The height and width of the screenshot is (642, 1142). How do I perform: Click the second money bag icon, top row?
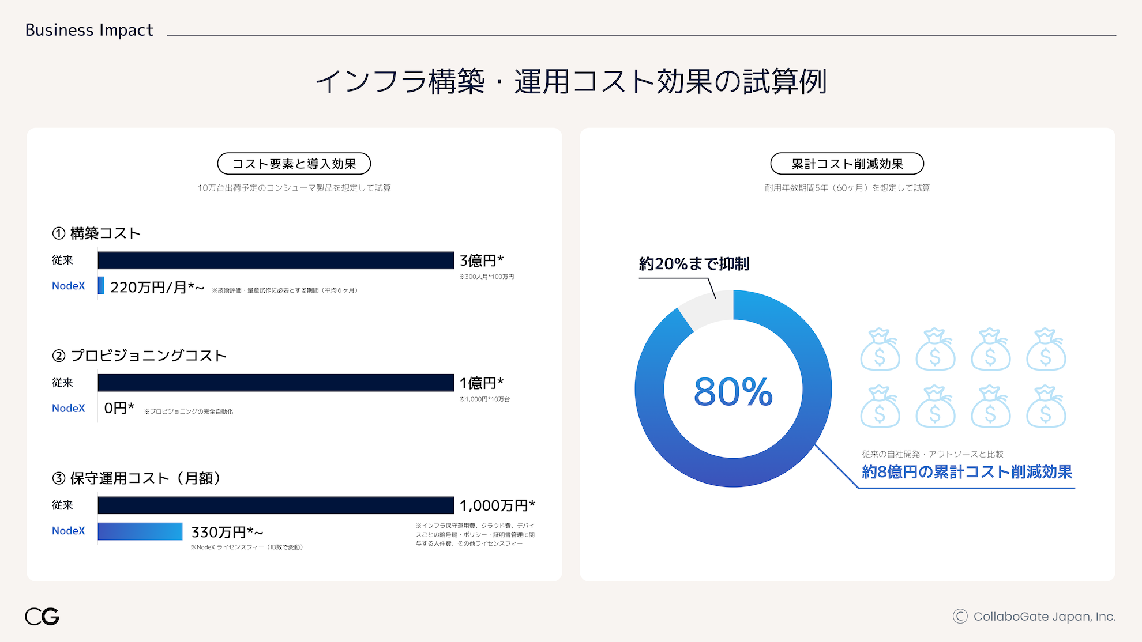(x=935, y=350)
